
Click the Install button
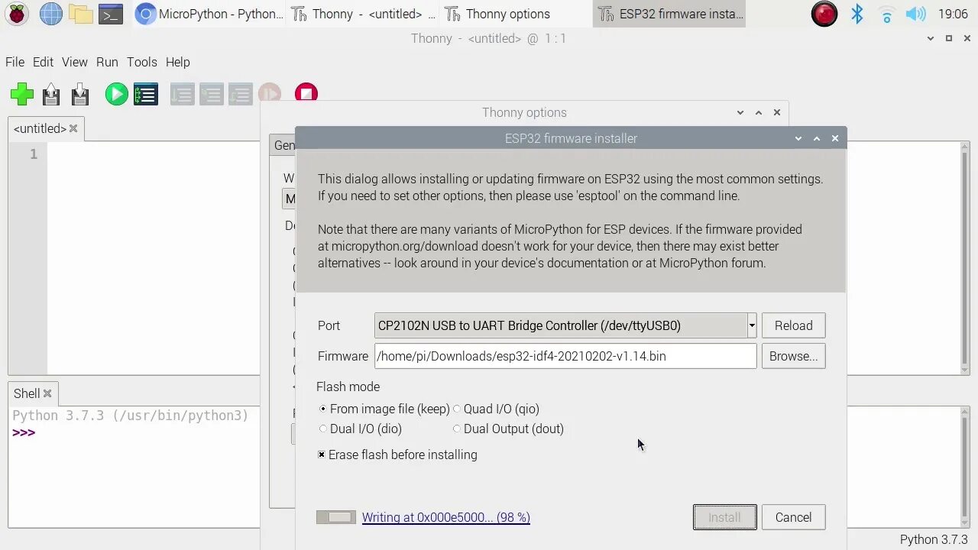click(724, 517)
